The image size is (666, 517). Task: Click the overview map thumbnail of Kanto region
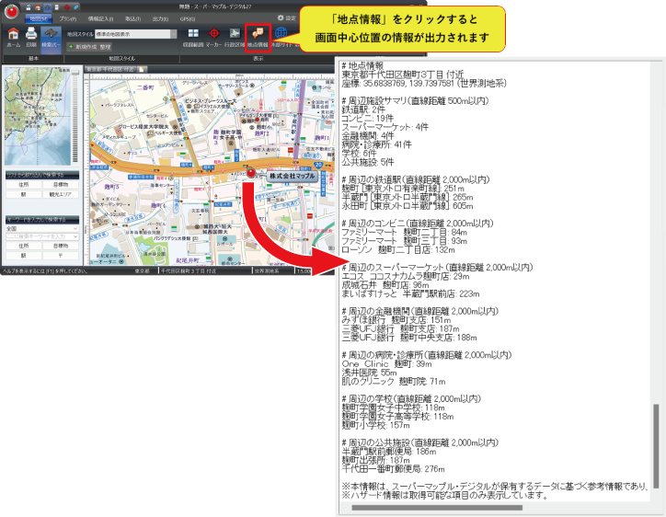[x=38, y=116]
